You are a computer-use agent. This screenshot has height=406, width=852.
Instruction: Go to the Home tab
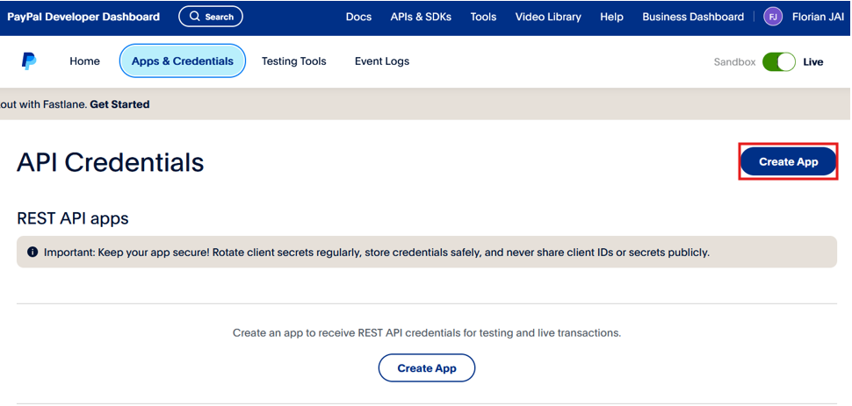(84, 61)
